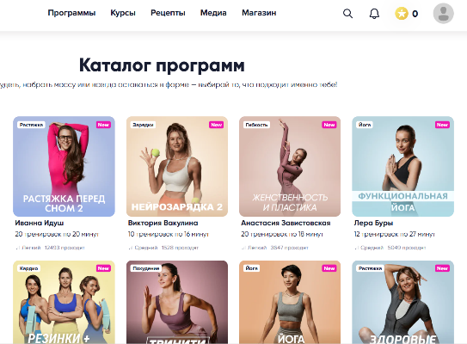Open the search magnifier icon
Viewport: 467px width, 344px height.
coord(347,14)
